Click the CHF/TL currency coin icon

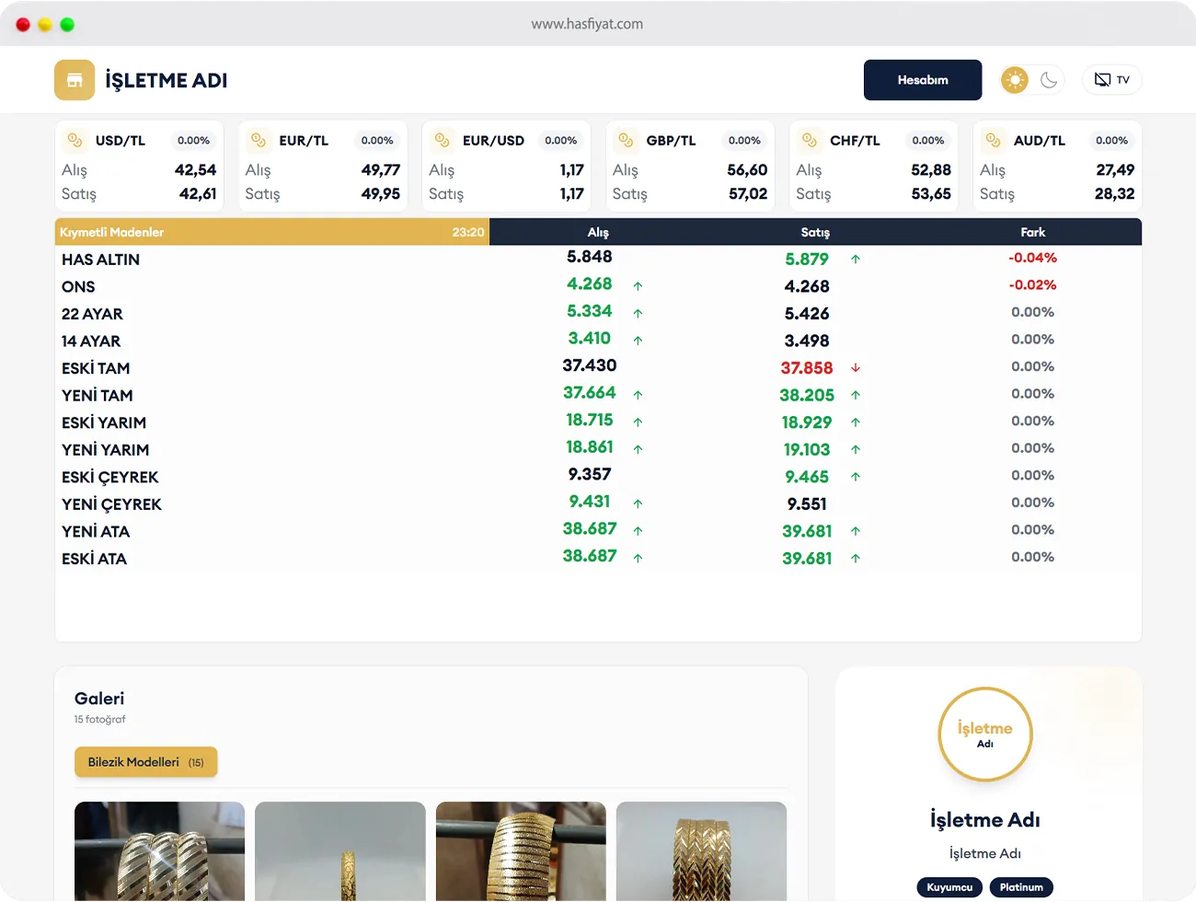810,140
